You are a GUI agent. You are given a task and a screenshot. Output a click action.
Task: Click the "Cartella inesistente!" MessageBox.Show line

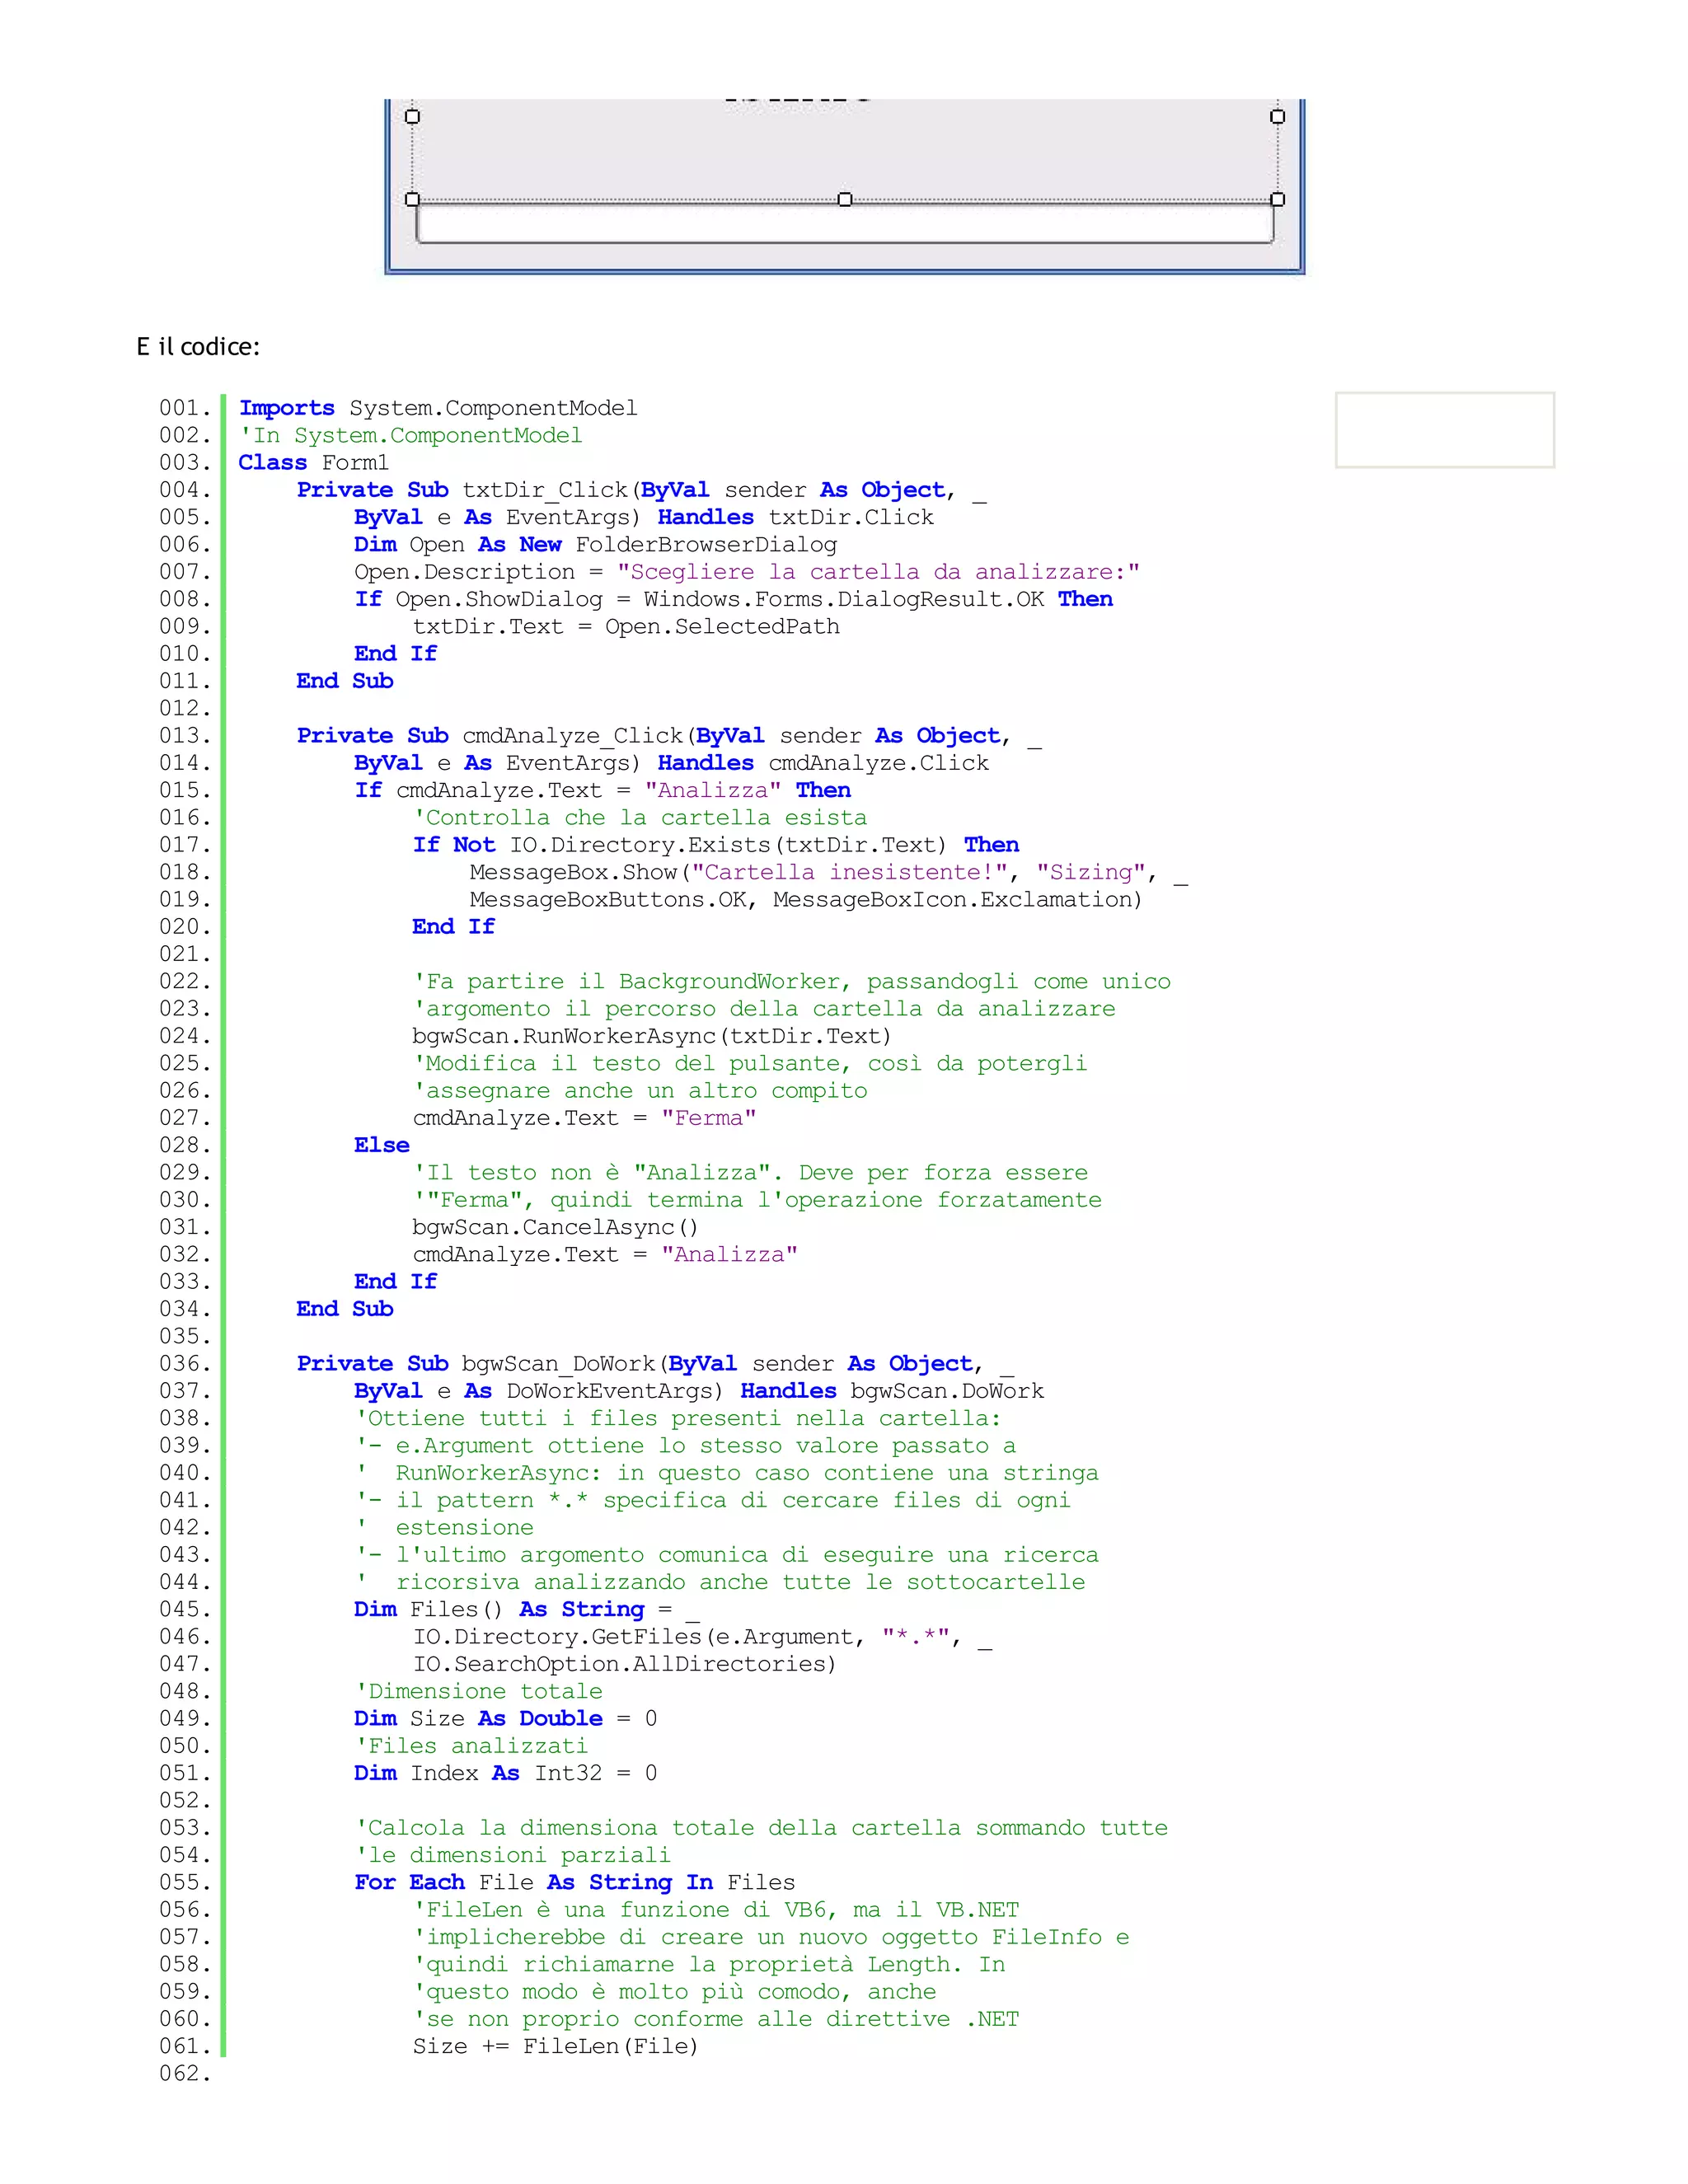829,872
